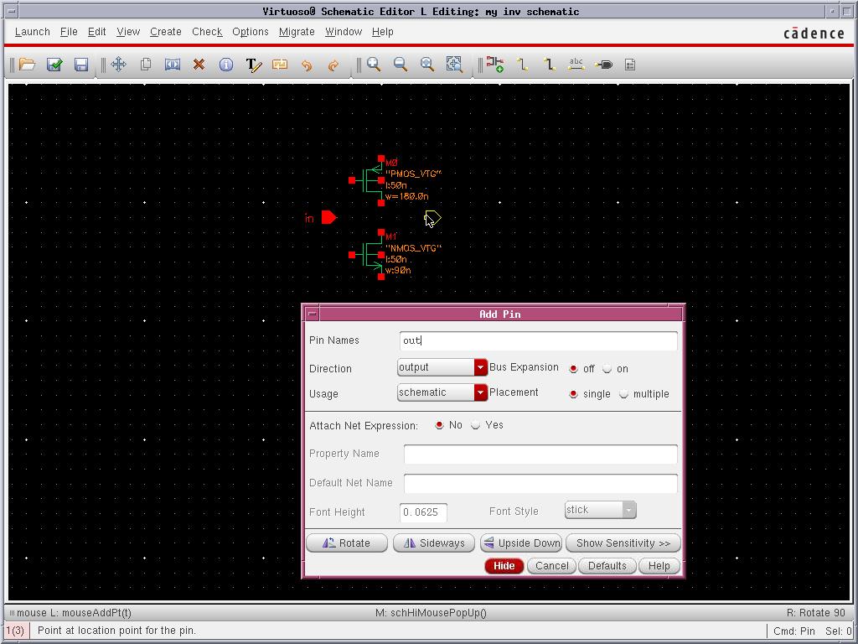Select the narrow wire tool icon
This screenshot has width=858, height=644.
point(523,65)
